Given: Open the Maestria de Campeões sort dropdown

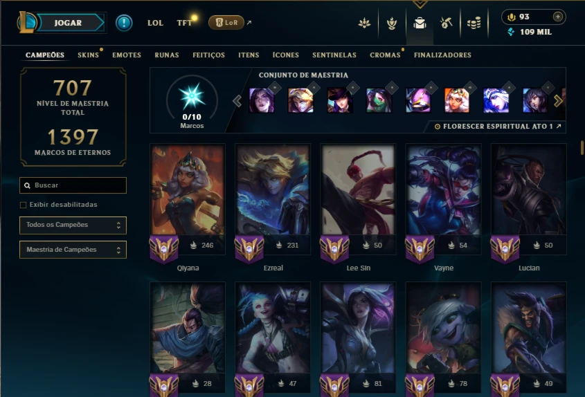Looking at the screenshot, I should tap(73, 250).
